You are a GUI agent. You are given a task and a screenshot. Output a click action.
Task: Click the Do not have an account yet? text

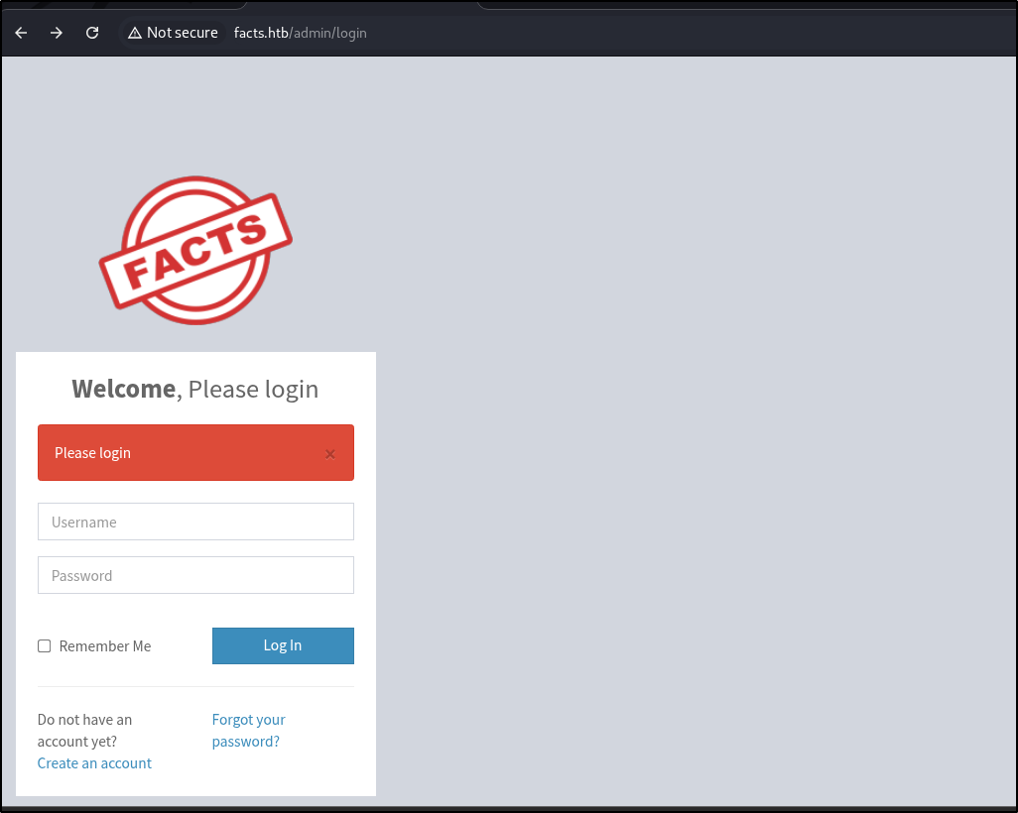[x=84, y=730]
